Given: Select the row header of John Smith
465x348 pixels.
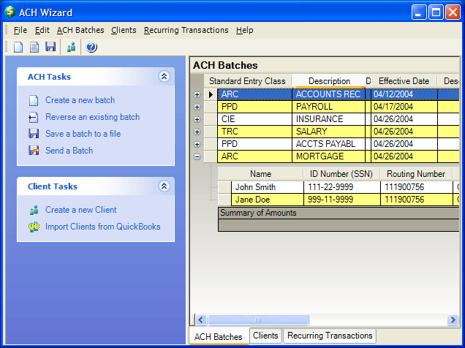Looking at the screenshot, I should click(x=224, y=187).
